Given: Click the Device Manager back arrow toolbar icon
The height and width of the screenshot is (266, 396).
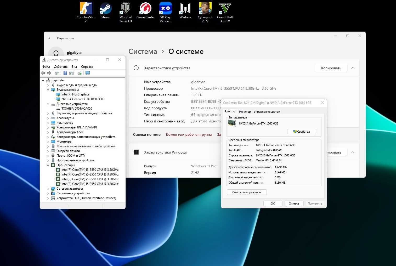Looking at the screenshot, I should [x=43, y=73].
